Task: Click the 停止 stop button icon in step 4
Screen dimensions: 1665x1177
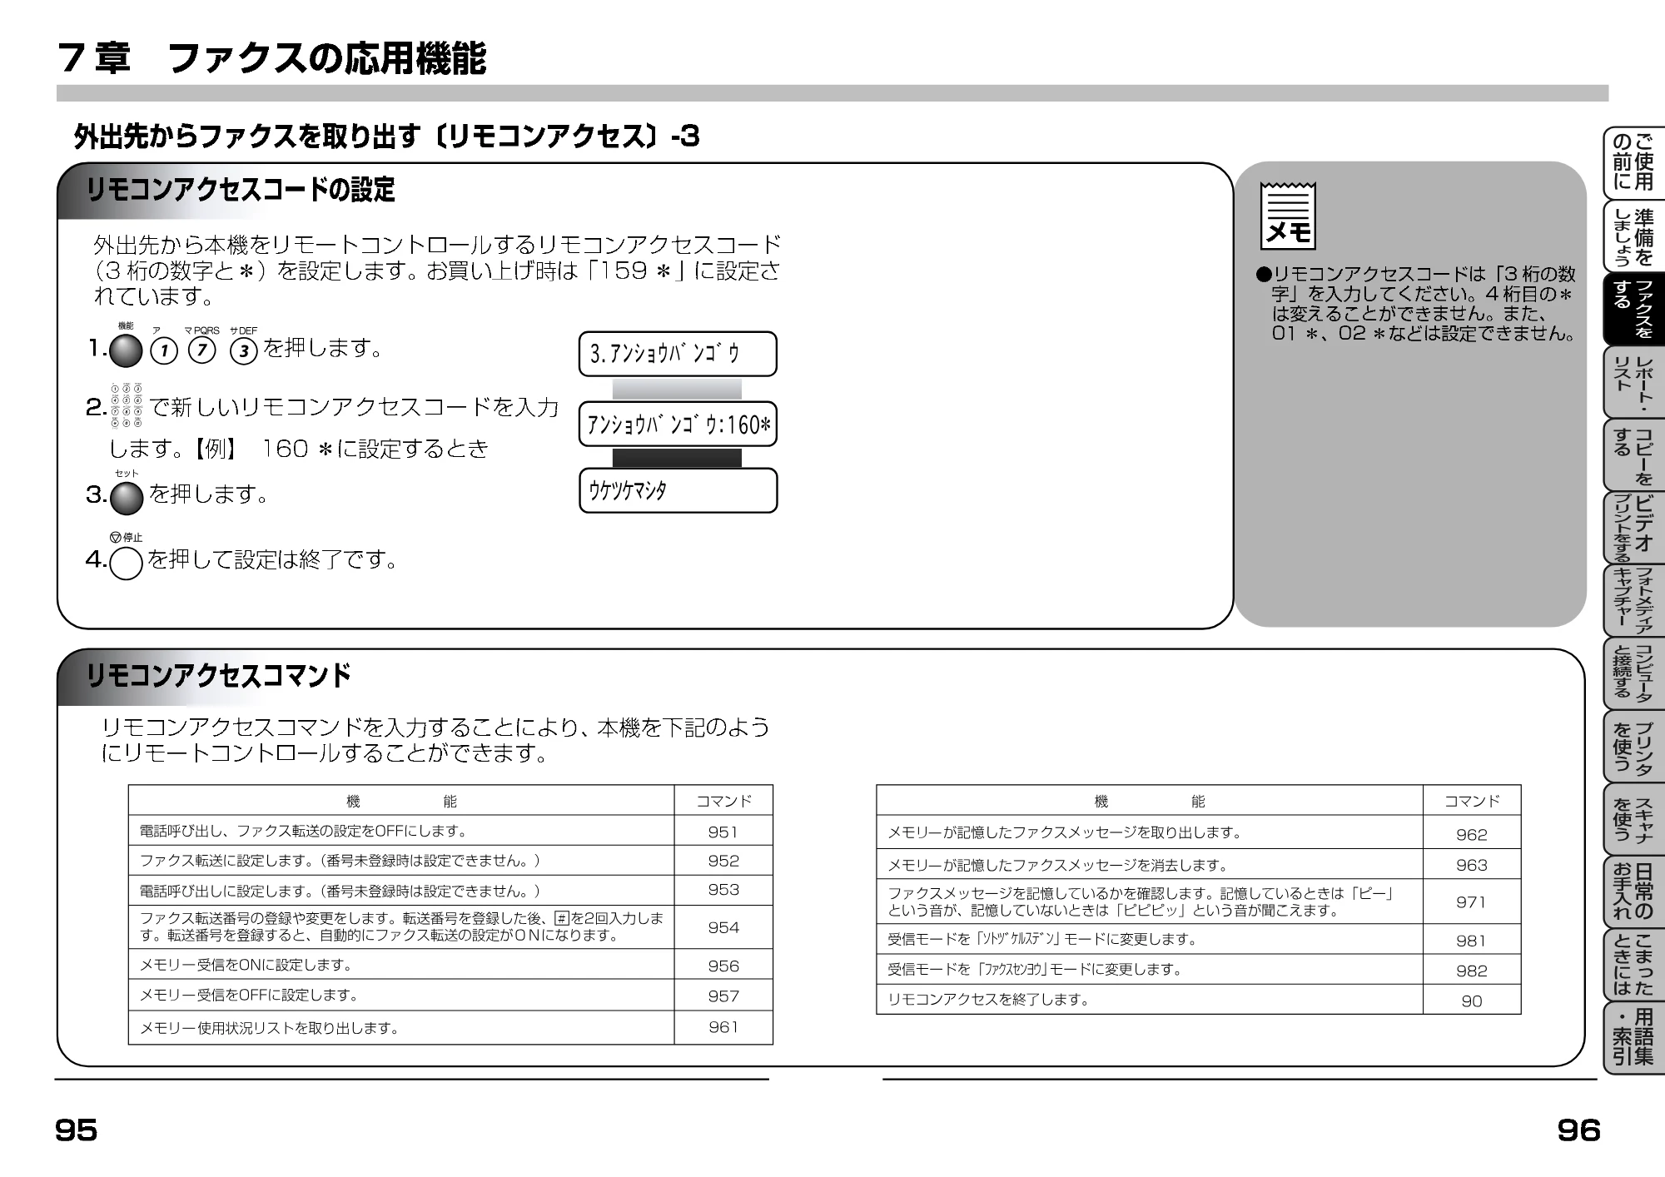Action: 127,563
